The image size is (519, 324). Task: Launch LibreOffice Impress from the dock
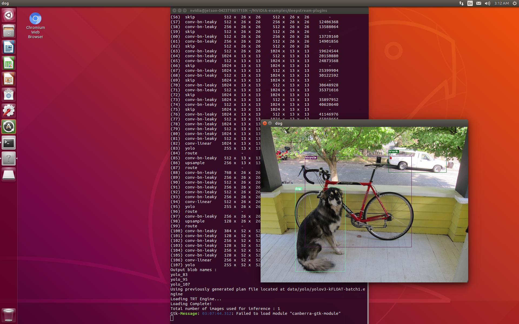tap(9, 79)
